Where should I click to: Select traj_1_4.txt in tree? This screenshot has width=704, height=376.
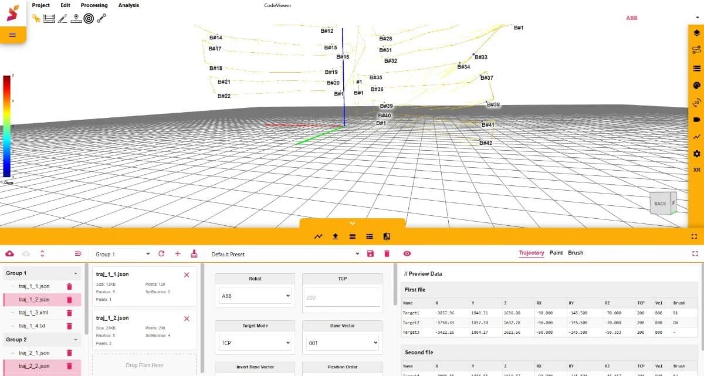(32, 326)
